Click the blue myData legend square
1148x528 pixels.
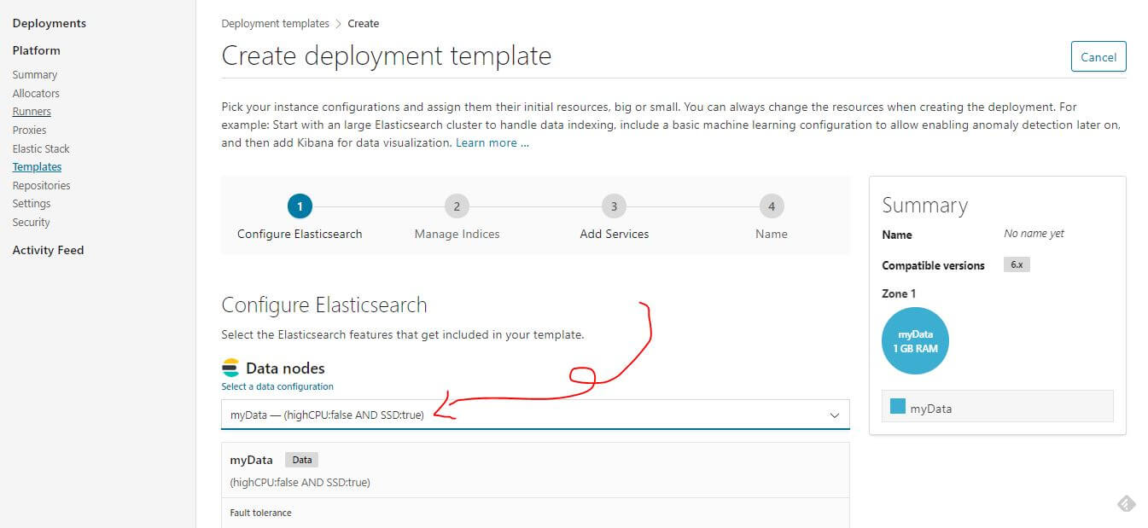pos(897,407)
